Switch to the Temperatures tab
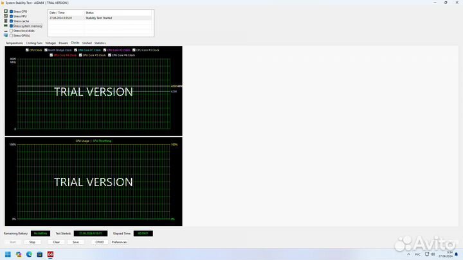Image resolution: width=463 pixels, height=260 pixels. [x=14, y=43]
